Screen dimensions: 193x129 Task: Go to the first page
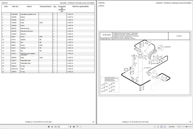(49, 127)
